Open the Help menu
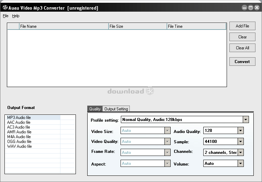 [16, 16]
